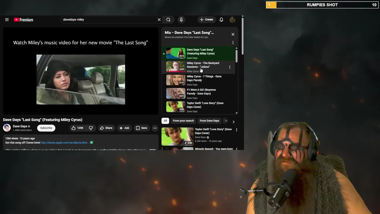Click the page vertical scrollbar
The image size is (380, 214).
click(x=243, y=36)
